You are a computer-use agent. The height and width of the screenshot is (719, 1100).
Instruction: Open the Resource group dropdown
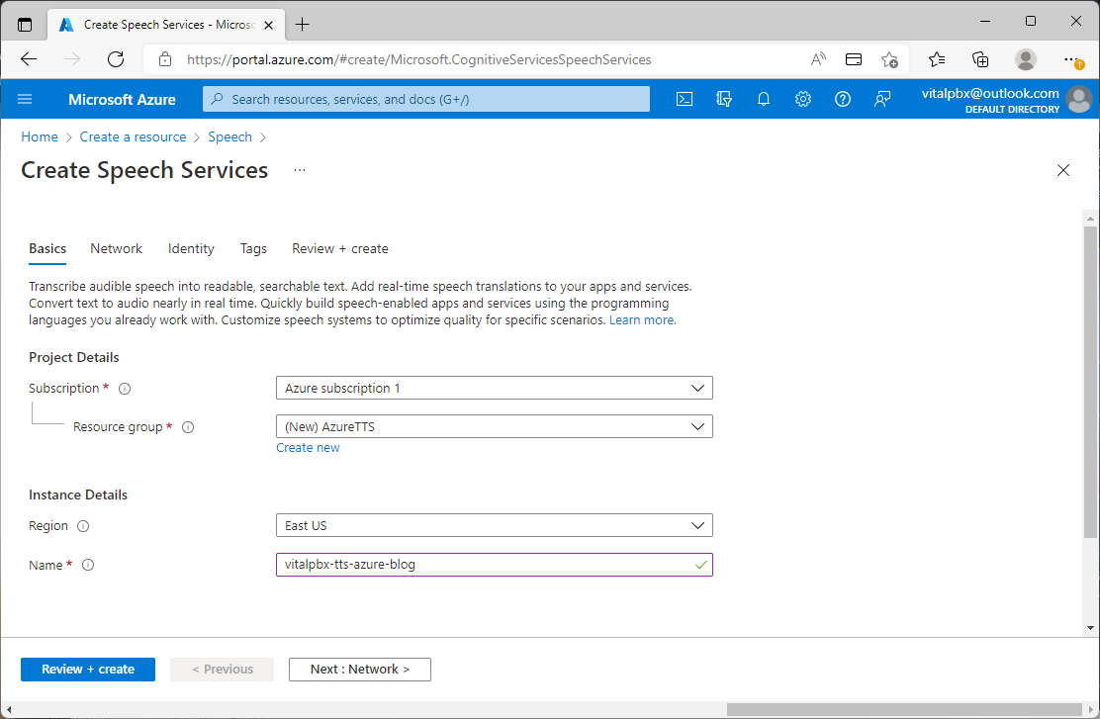pyautogui.click(x=494, y=426)
